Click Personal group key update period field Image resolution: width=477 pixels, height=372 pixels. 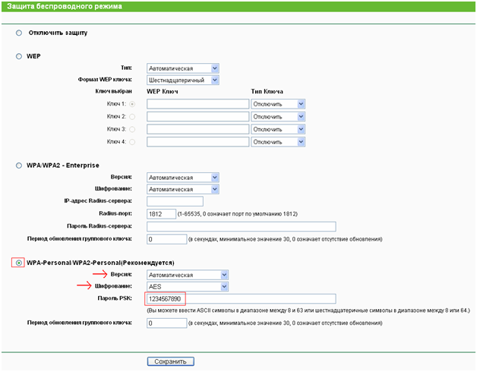(x=166, y=323)
